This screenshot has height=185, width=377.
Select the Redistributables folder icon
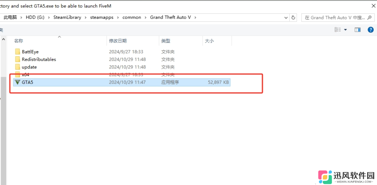pos(17,60)
